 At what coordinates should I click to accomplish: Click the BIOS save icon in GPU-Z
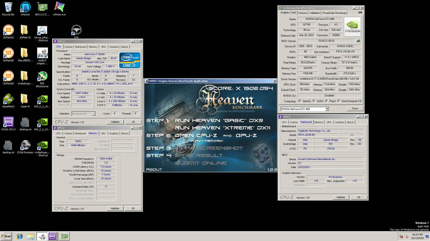tap(358, 41)
